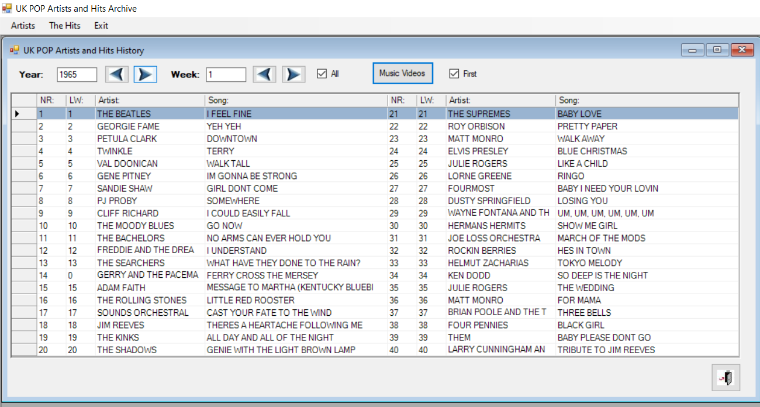Select the I UNDERSTAND song cell

296,250
